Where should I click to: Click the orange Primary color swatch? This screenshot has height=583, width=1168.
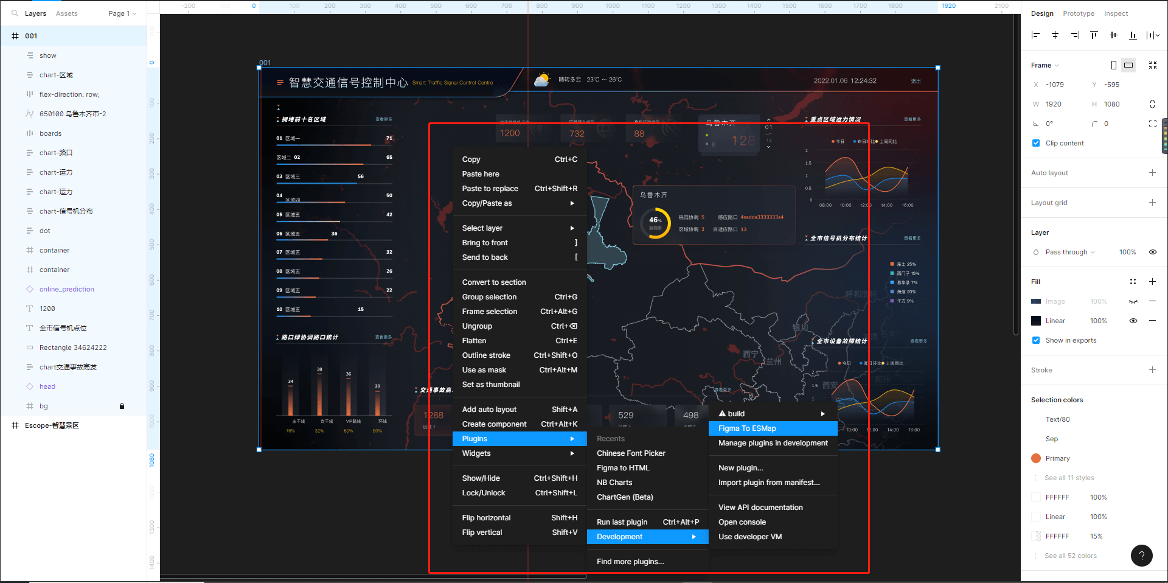point(1036,458)
